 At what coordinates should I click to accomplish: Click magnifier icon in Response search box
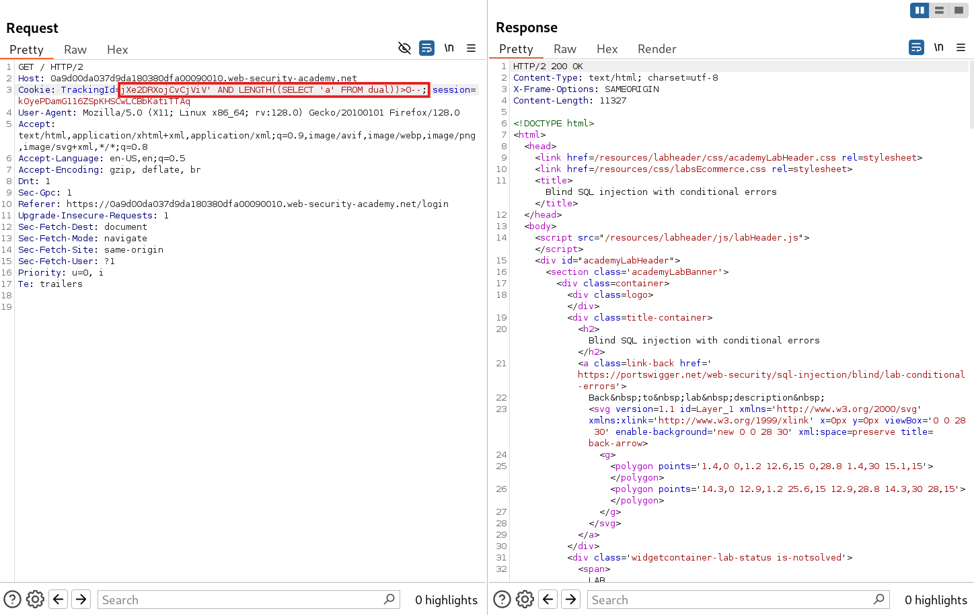pos(878,599)
